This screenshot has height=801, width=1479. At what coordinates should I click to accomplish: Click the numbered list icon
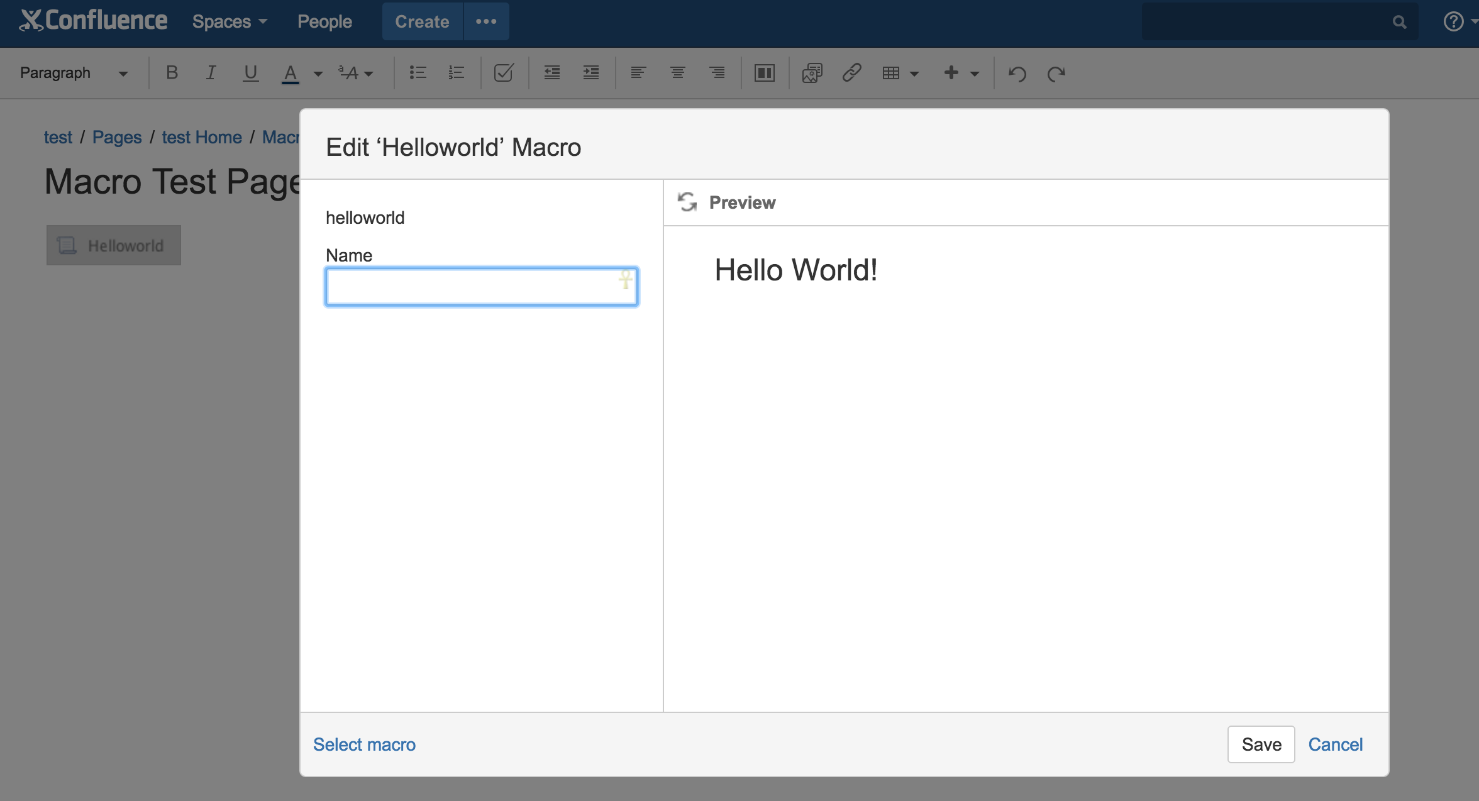457,73
